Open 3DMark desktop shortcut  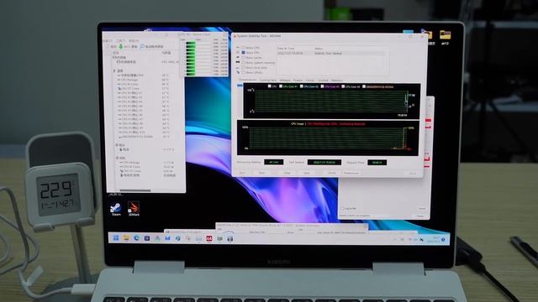coord(134,209)
